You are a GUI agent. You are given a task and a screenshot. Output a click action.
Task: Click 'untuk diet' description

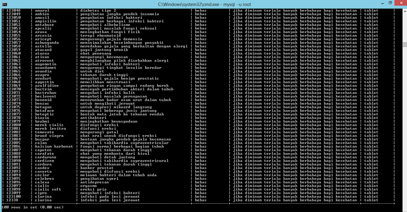(x=92, y=71)
